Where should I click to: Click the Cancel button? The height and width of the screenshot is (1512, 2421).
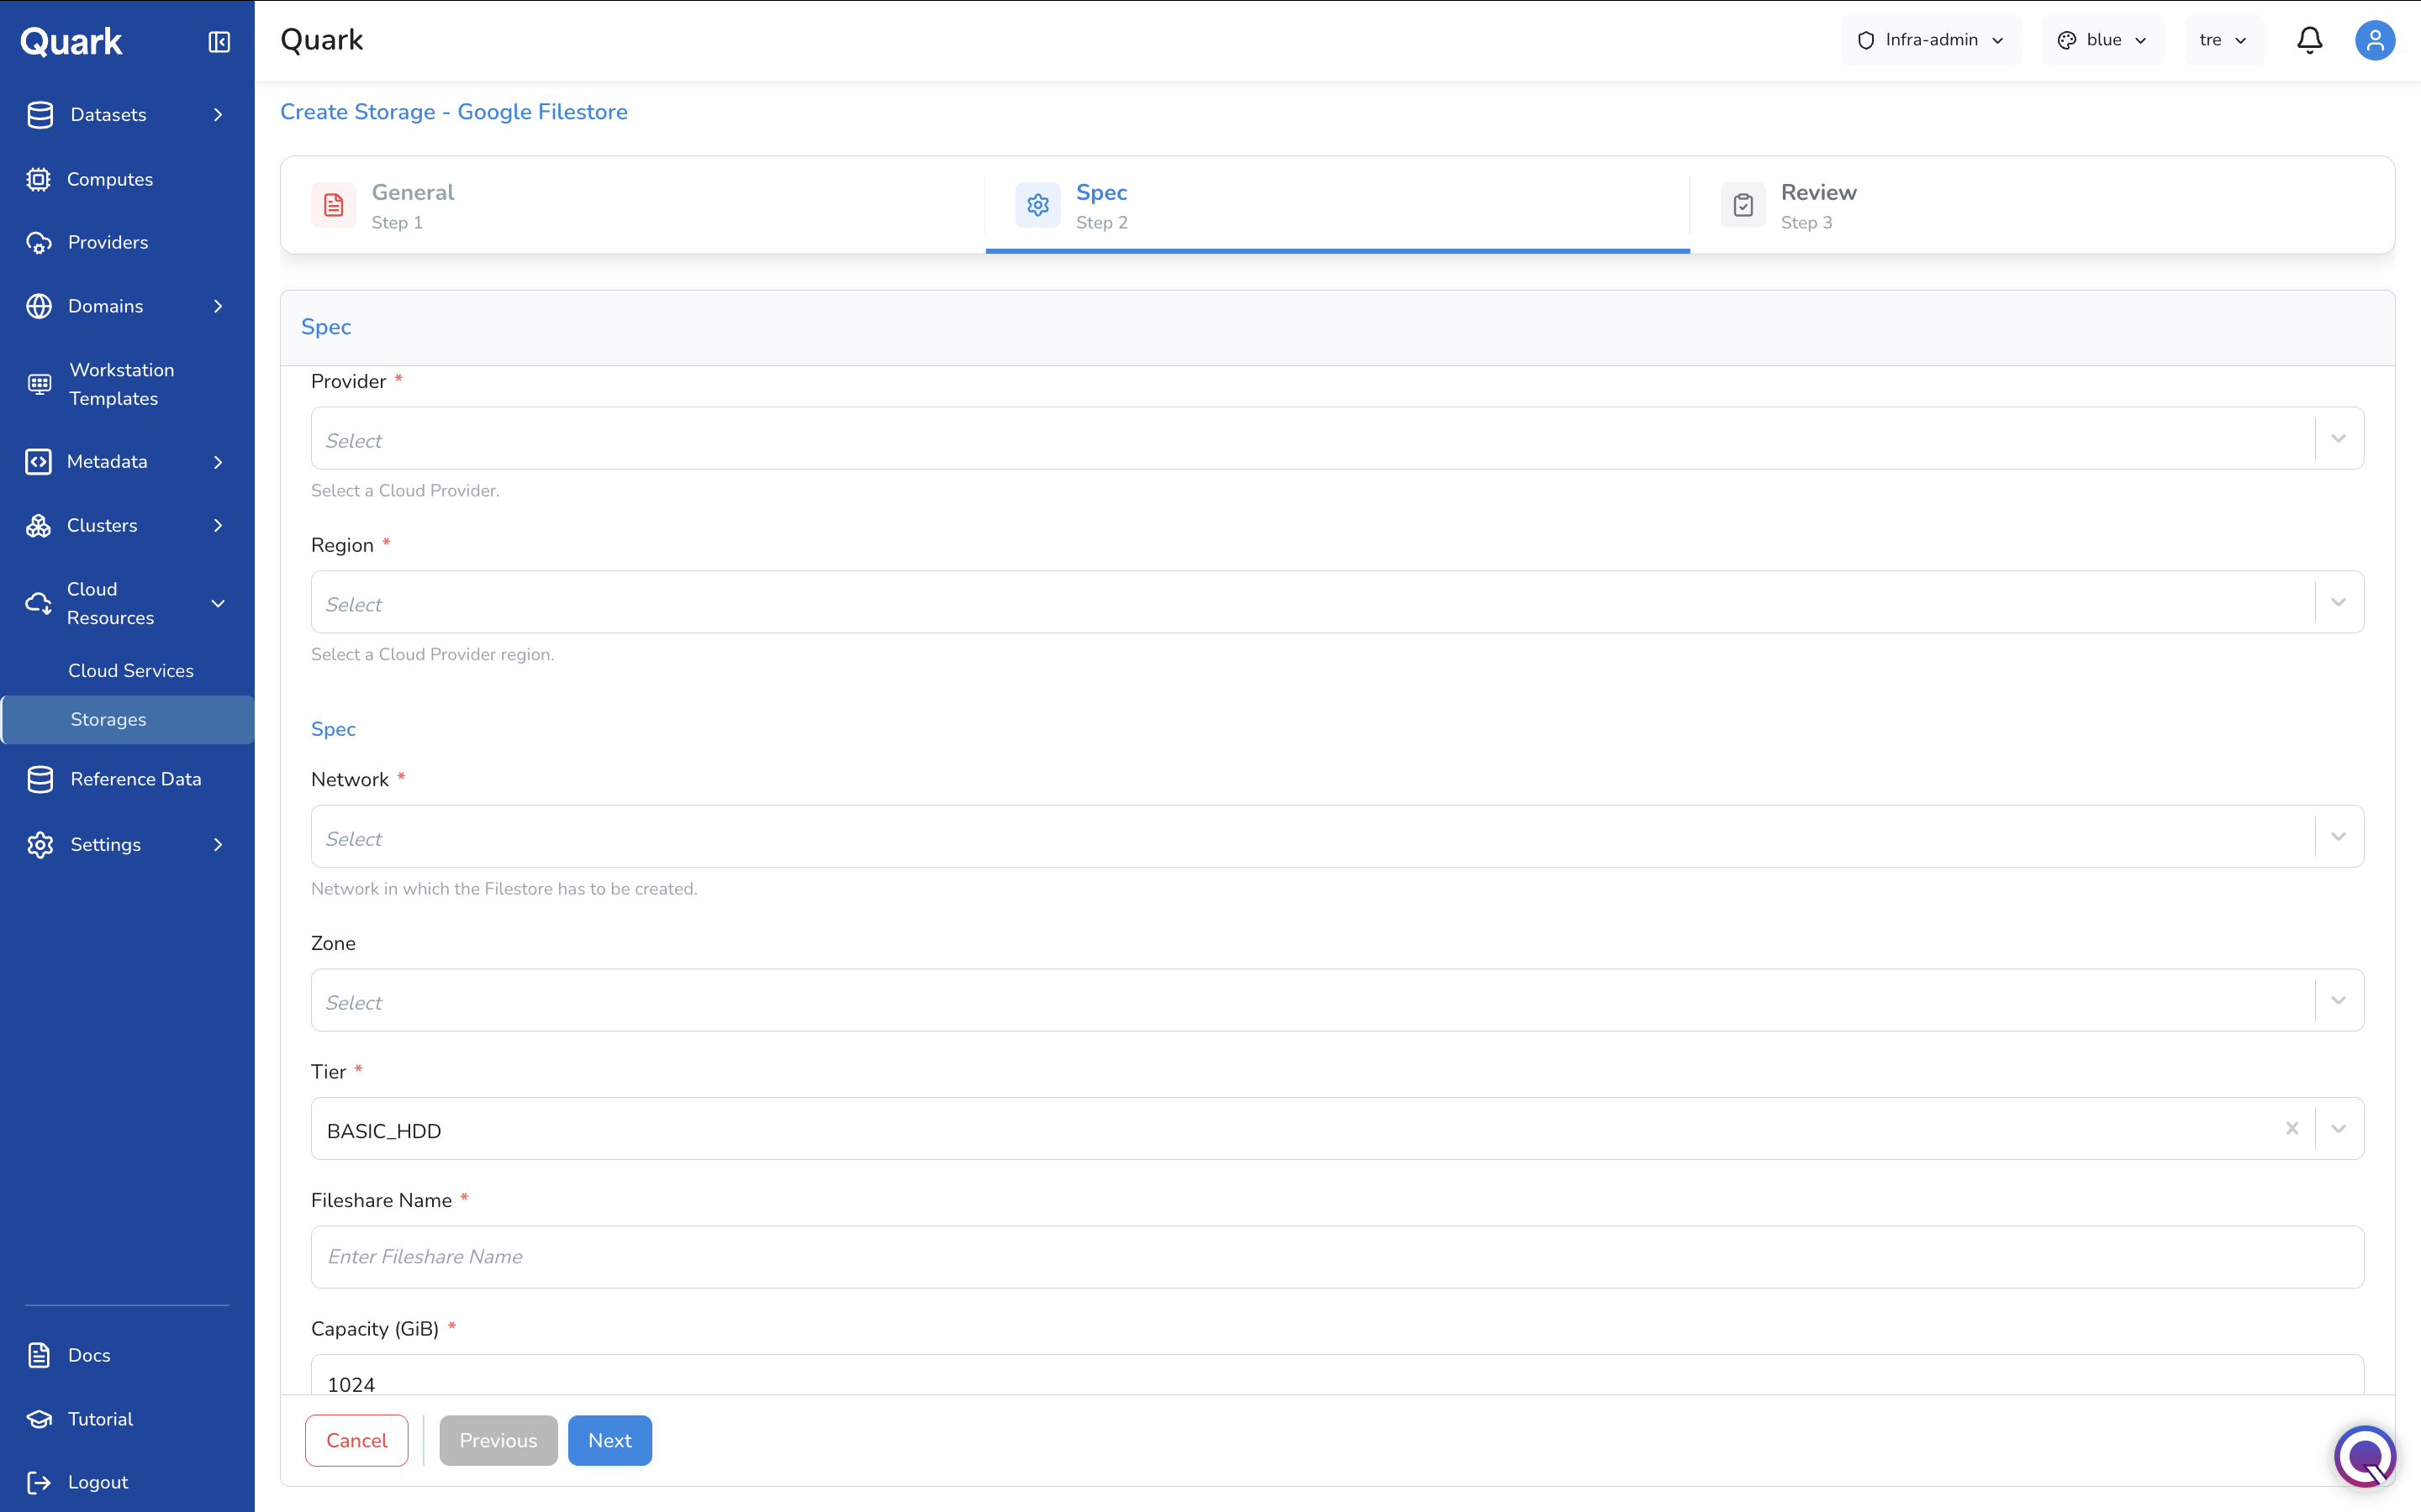tap(356, 1440)
